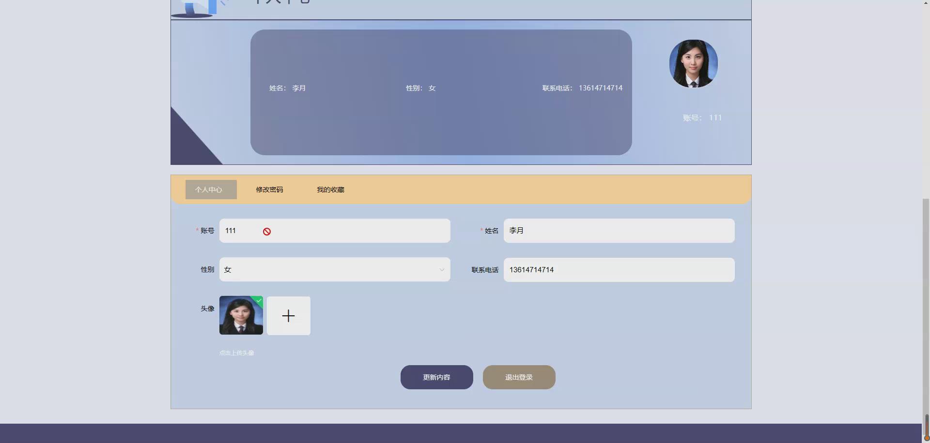Click the 点击上传头像 upload link
The image size is (930, 443).
coord(236,353)
